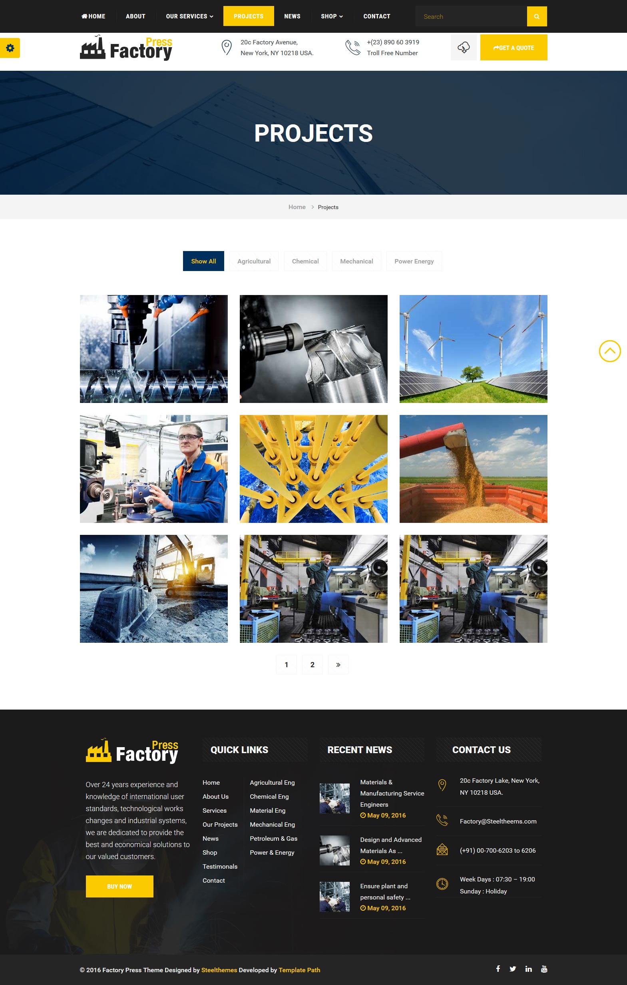Open the Facebook social icon
Viewport: 627px width, 985px height.
point(498,969)
